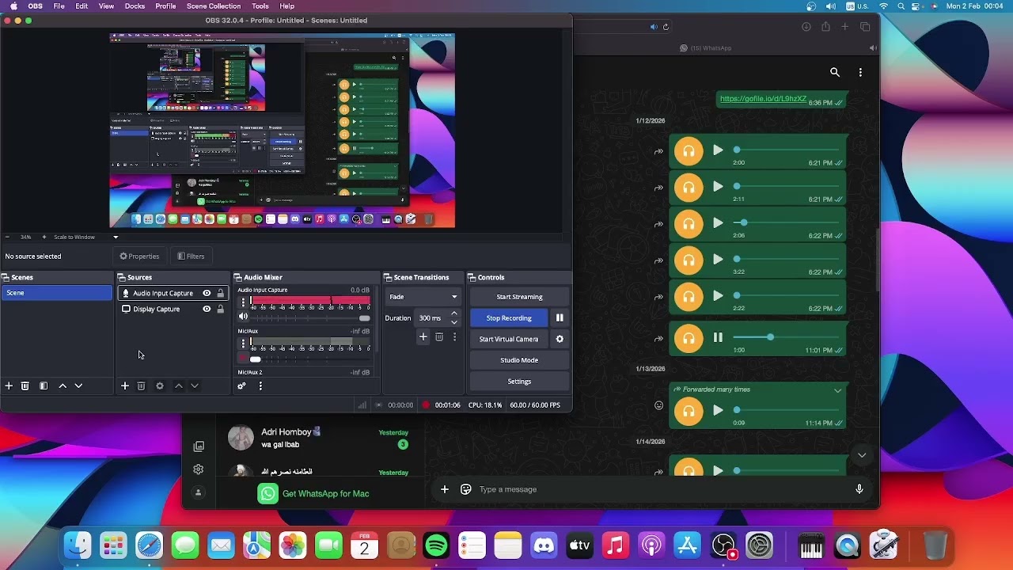Open the Photos app in Dock
1013x570 pixels.
point(293,545)
